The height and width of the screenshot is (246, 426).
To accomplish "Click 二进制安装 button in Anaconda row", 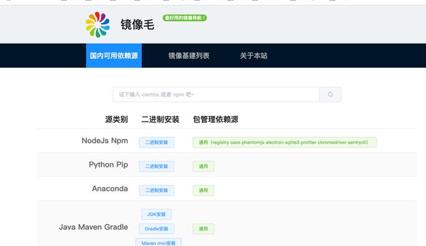I will coord(156,190).
